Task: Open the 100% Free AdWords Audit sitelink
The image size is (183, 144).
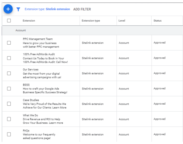Action: [39, 54]
